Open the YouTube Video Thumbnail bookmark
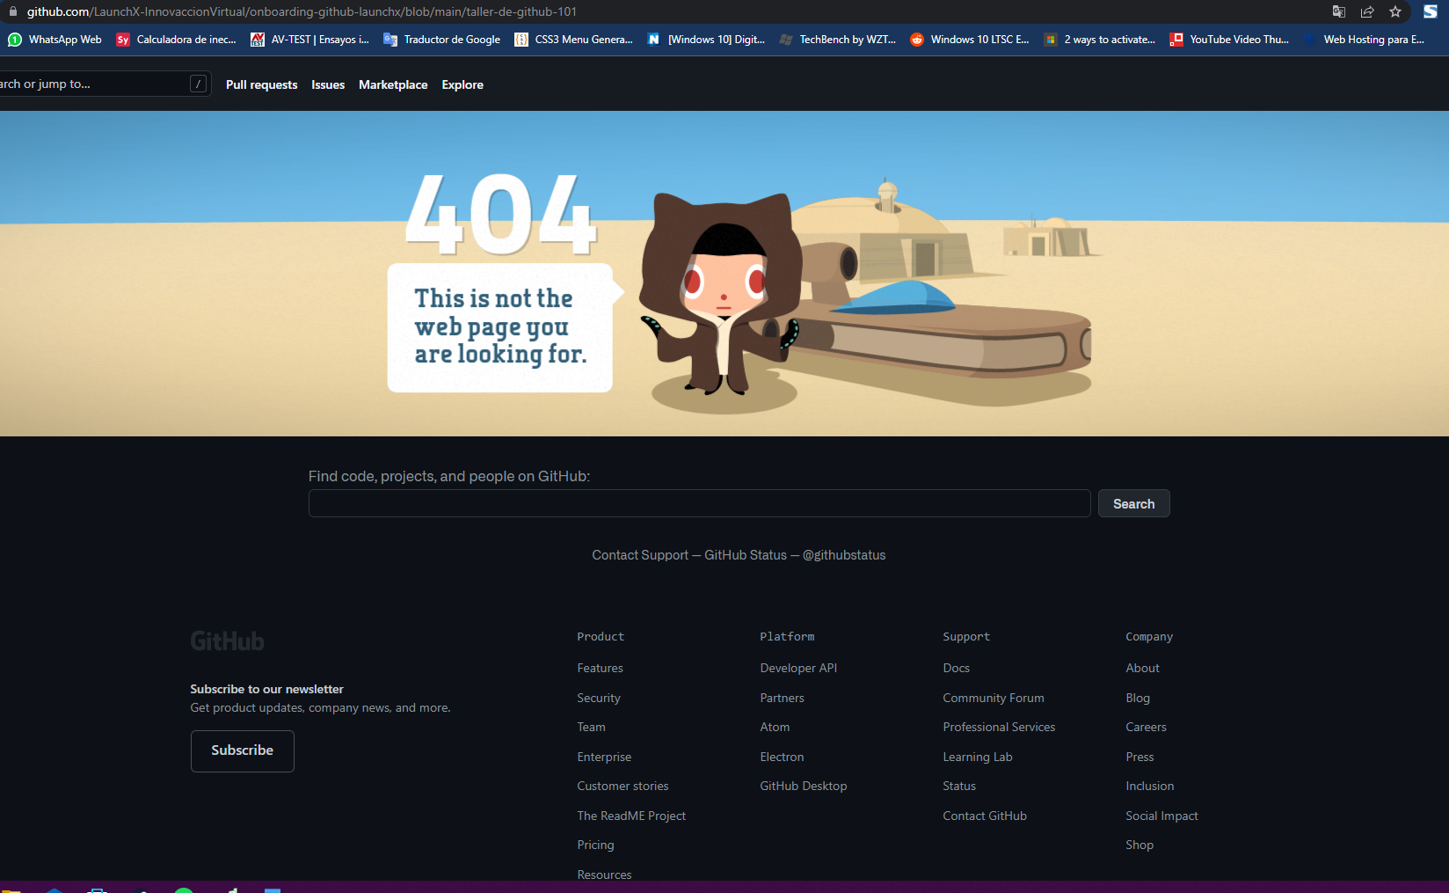 [1228, 40]
